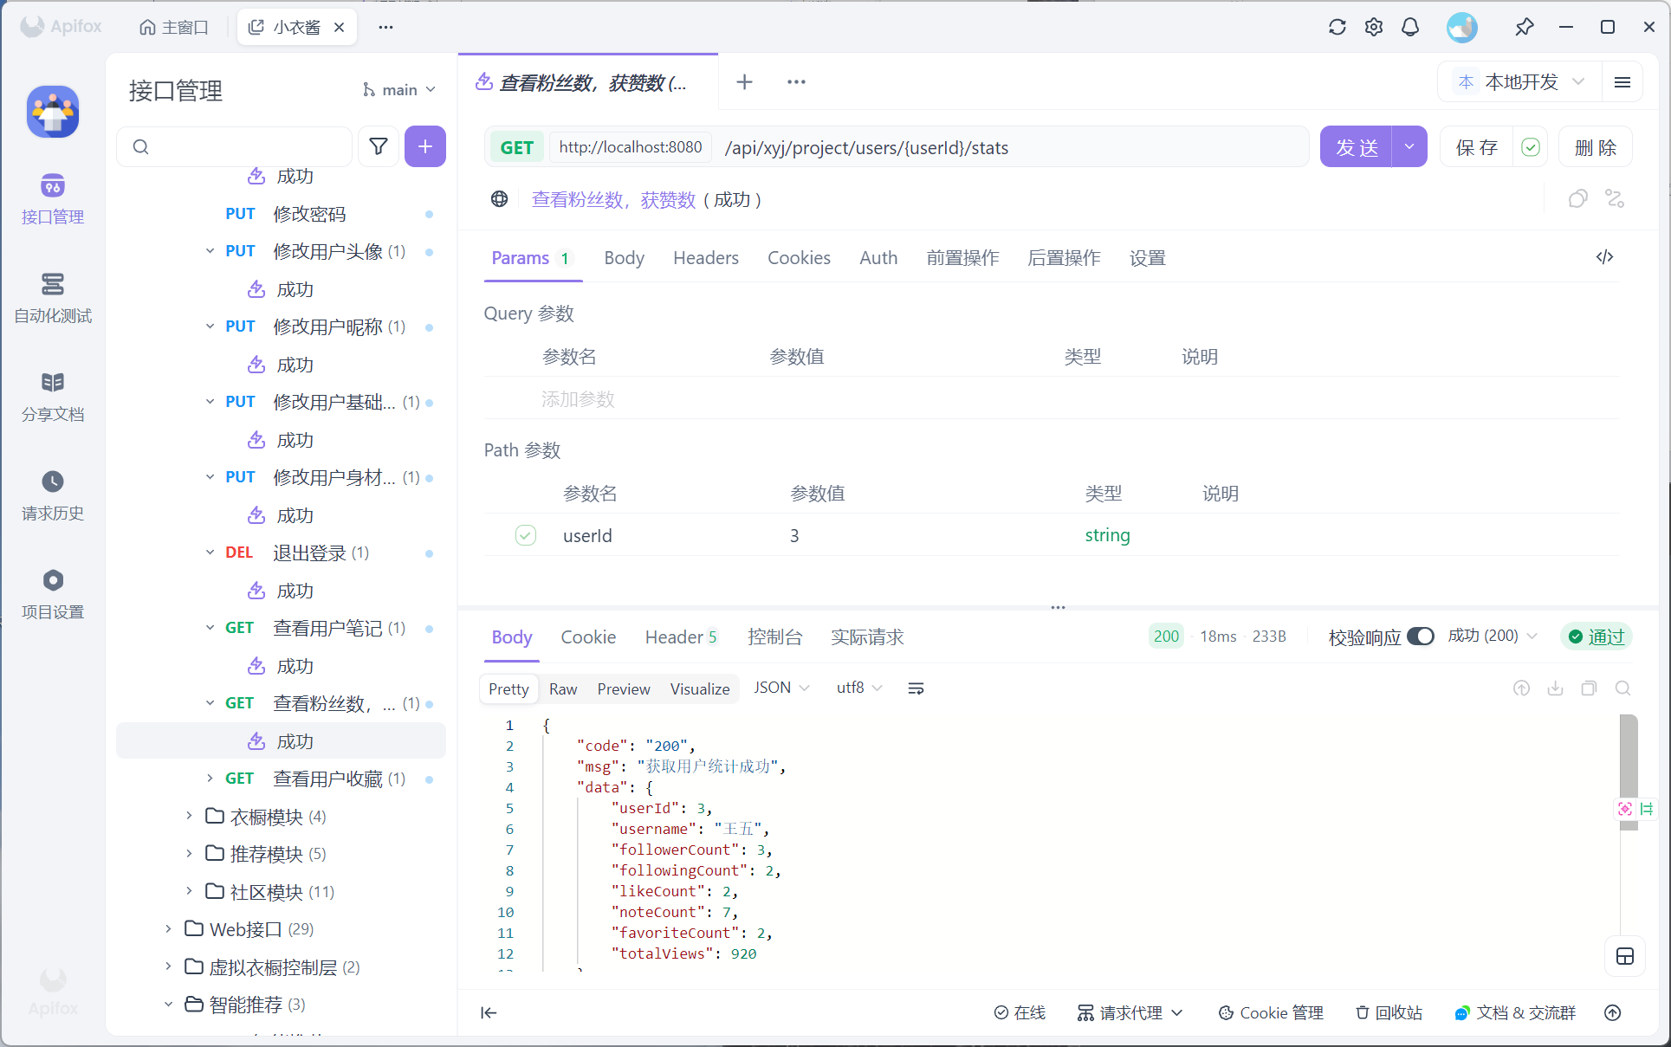Click the 删除 button
Screen dimensions: 1671x1047
pos(1595,147)
